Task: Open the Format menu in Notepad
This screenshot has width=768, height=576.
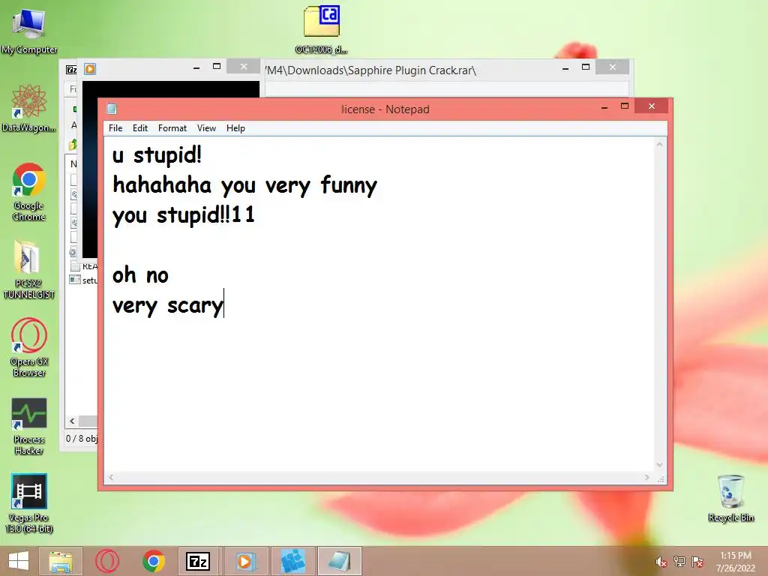Action: click(x=172, y=127)
